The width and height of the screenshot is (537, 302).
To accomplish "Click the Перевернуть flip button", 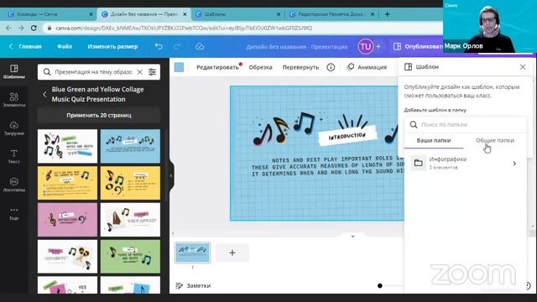I will 300,67.
